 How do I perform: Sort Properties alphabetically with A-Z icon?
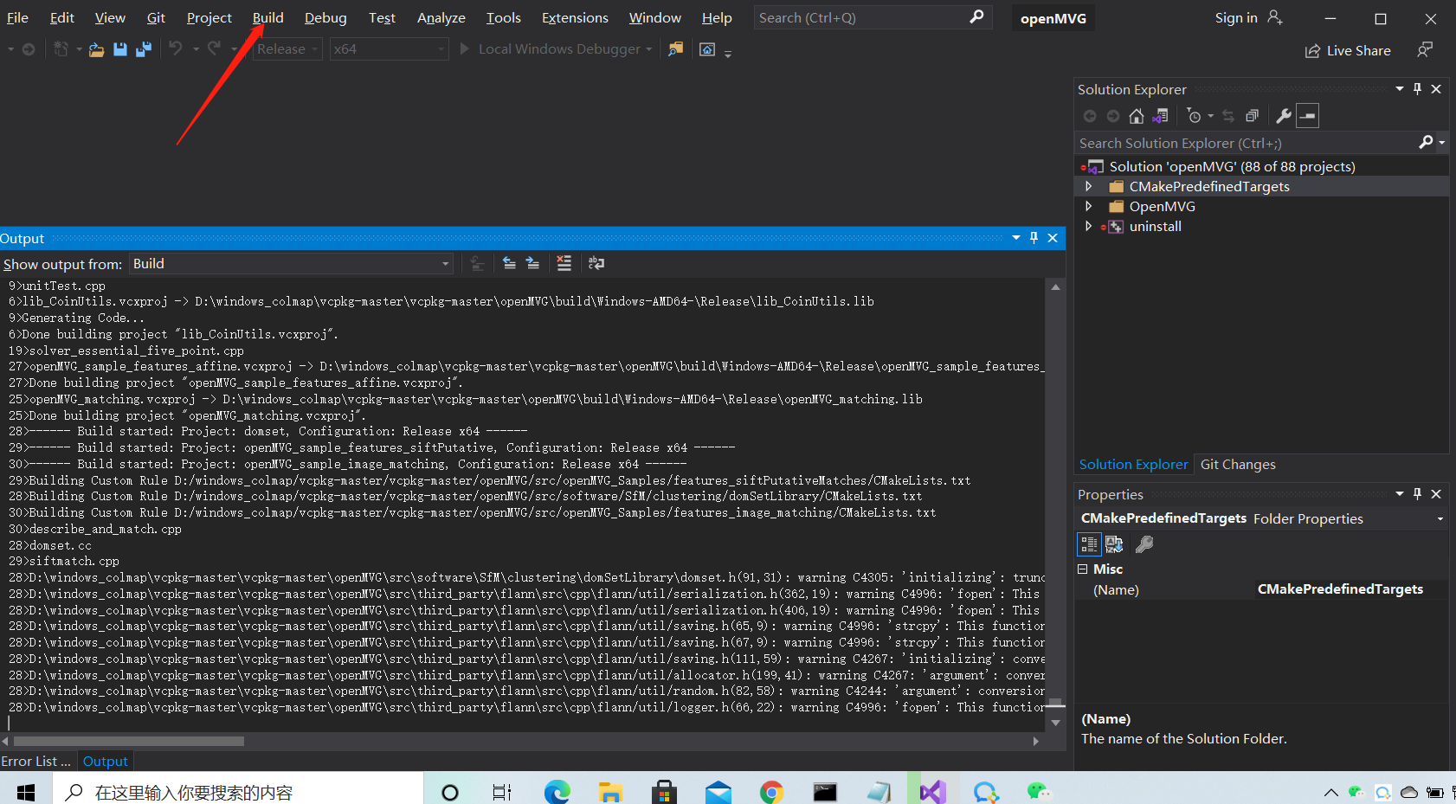coord(1114,544)
